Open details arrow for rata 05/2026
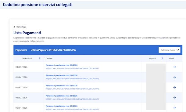The image size is (186, 112). click(x=174, y=67)
